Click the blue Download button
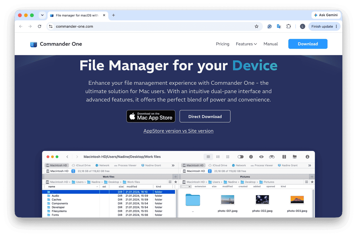 click(x=308, y=44)
